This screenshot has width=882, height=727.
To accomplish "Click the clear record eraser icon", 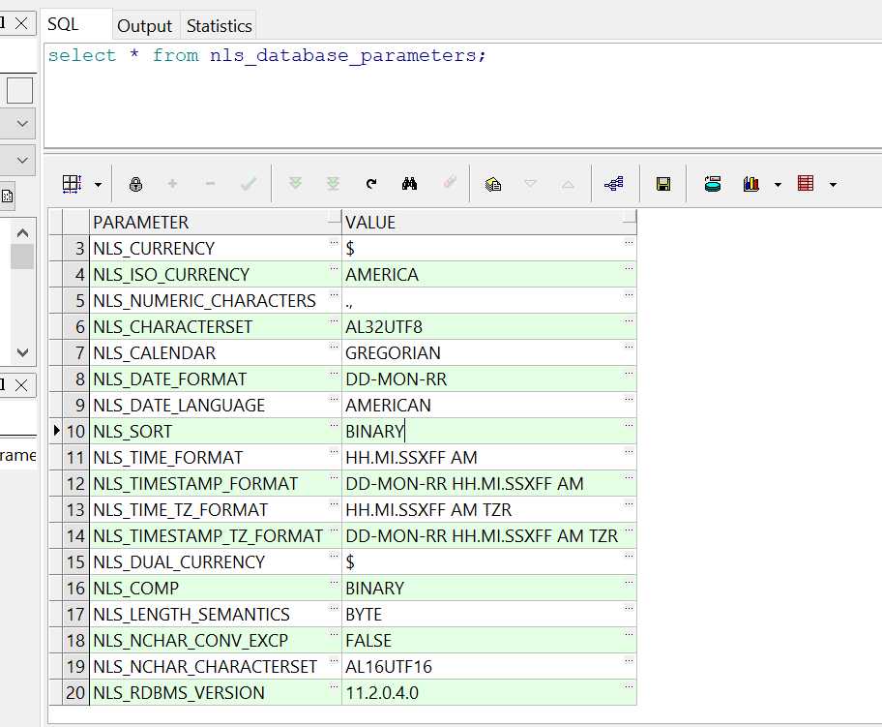I will click(x=450, y=182).
